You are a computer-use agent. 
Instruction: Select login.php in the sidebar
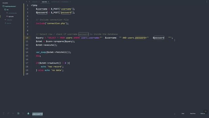pos(11,16)
